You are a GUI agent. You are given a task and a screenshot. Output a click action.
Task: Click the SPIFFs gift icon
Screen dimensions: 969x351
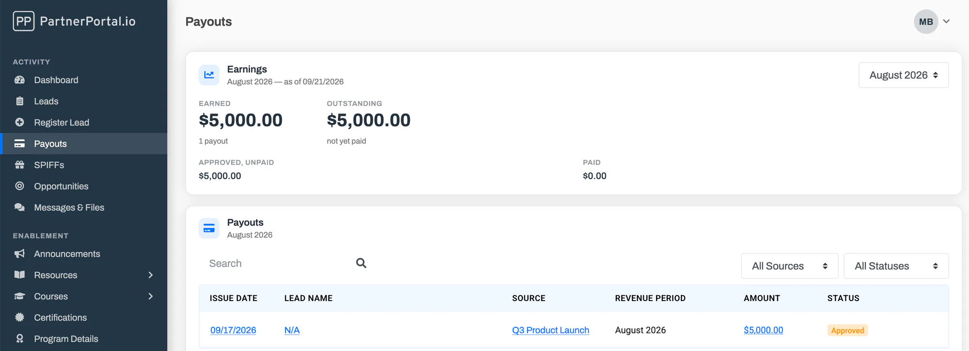coord(19,165)
